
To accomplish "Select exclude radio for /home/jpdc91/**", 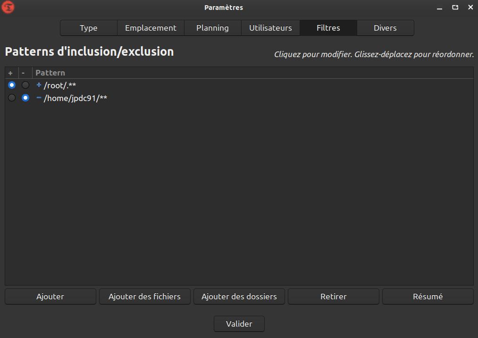I will [25, 98].
